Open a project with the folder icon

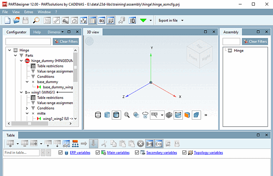[16, 20]
